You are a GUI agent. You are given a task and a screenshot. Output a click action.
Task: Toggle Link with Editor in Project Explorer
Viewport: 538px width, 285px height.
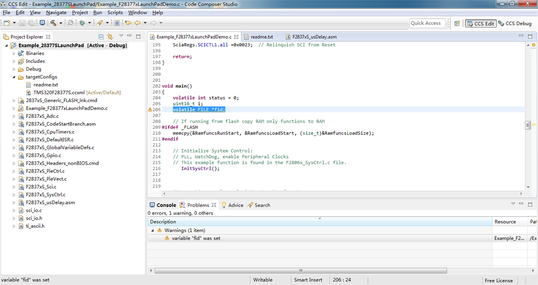[110, 37]
